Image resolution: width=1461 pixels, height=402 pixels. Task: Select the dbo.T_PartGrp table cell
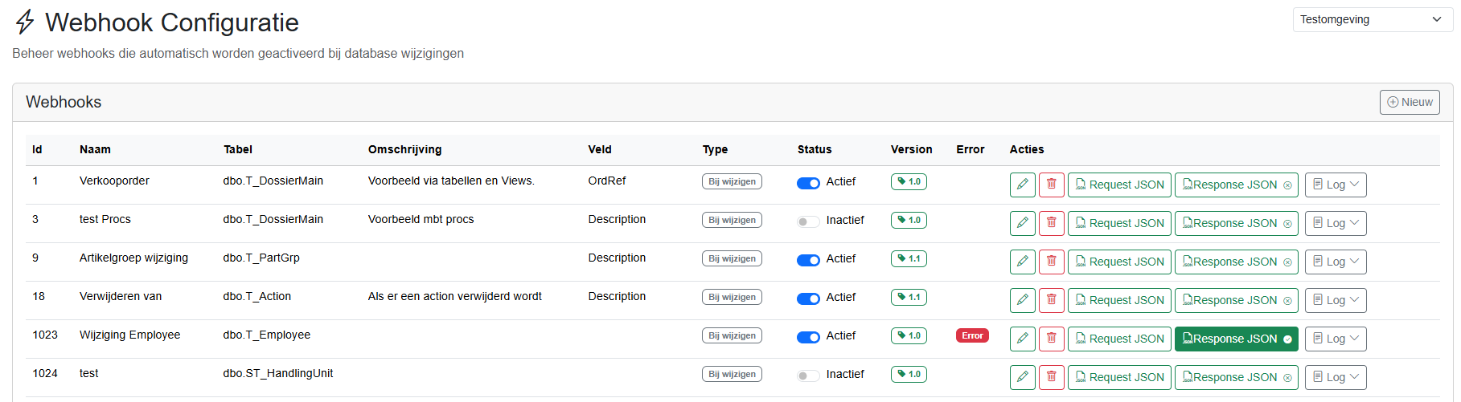coord(261,258)
